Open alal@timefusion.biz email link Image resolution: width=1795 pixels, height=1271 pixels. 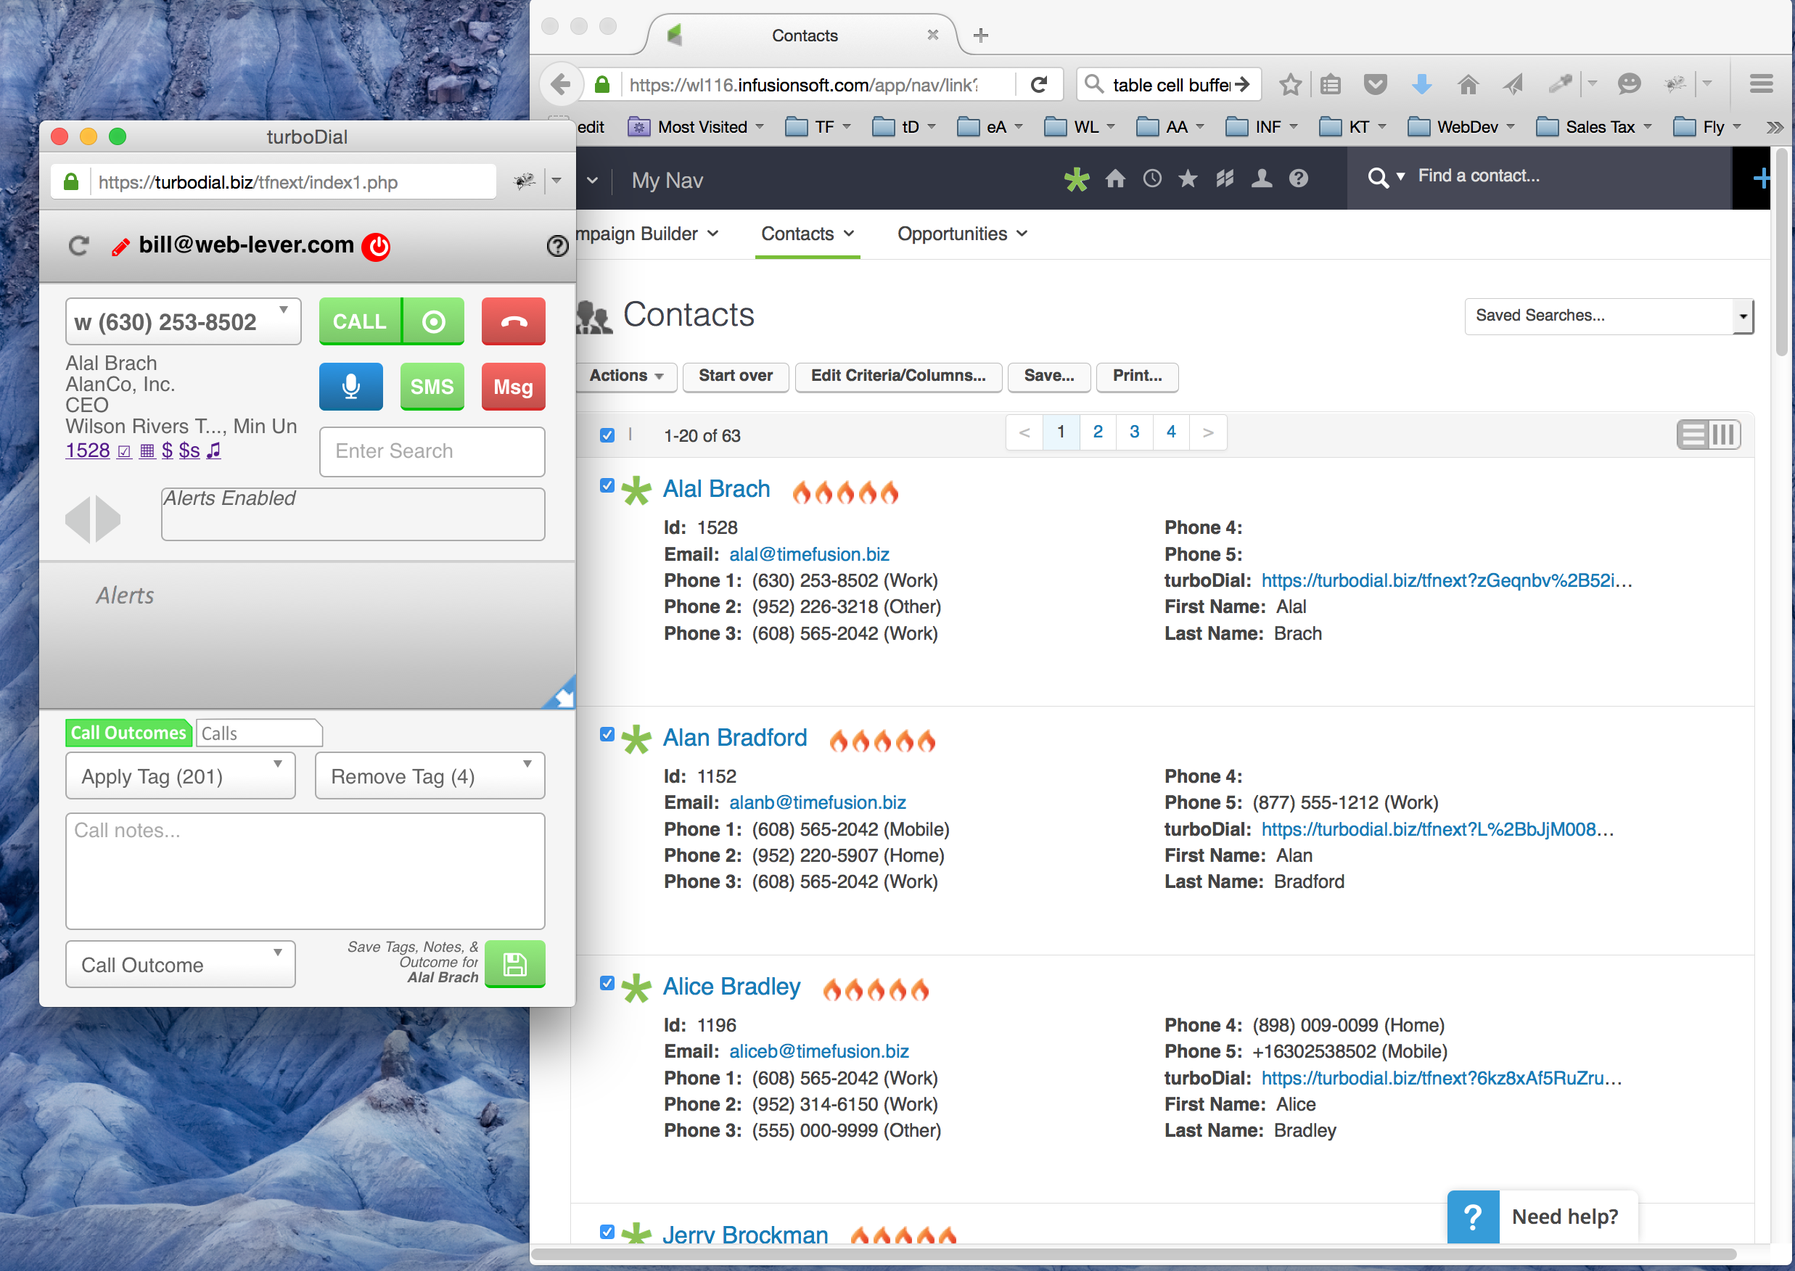pos(809,554)
